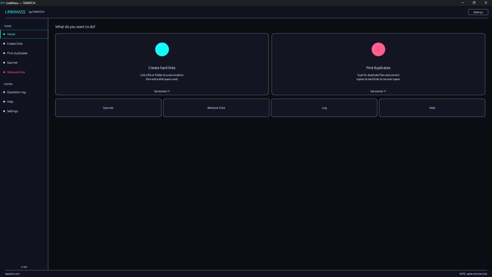Click the Find duplicates card title
Screen dimensions: 492x277
click(x=378, y=68)
